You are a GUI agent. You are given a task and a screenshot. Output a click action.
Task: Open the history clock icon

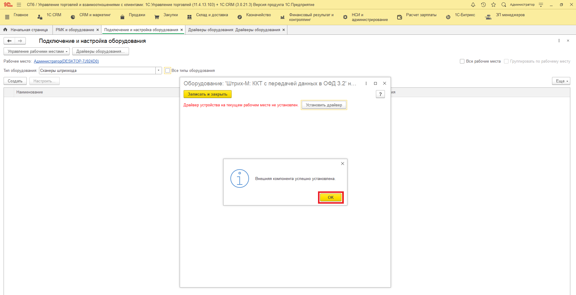tap(483, 4)
